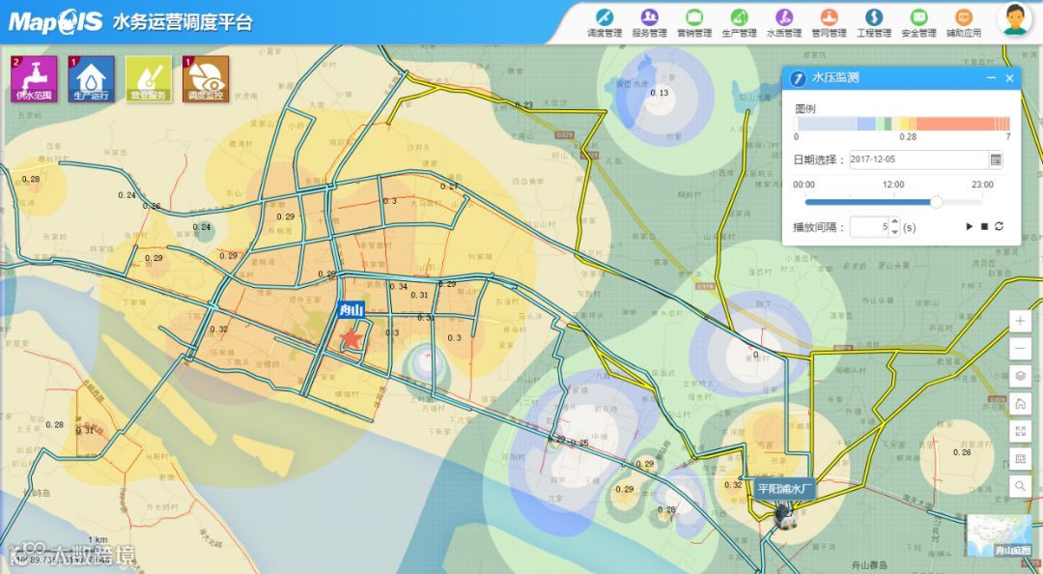Open 生产管理 in the top menu

tap(739, 22)
